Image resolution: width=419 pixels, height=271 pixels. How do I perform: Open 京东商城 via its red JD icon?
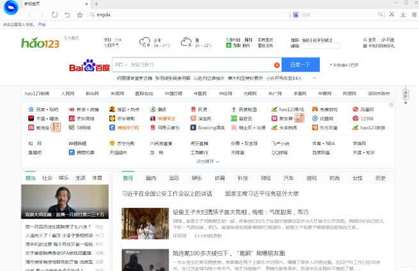72,118
